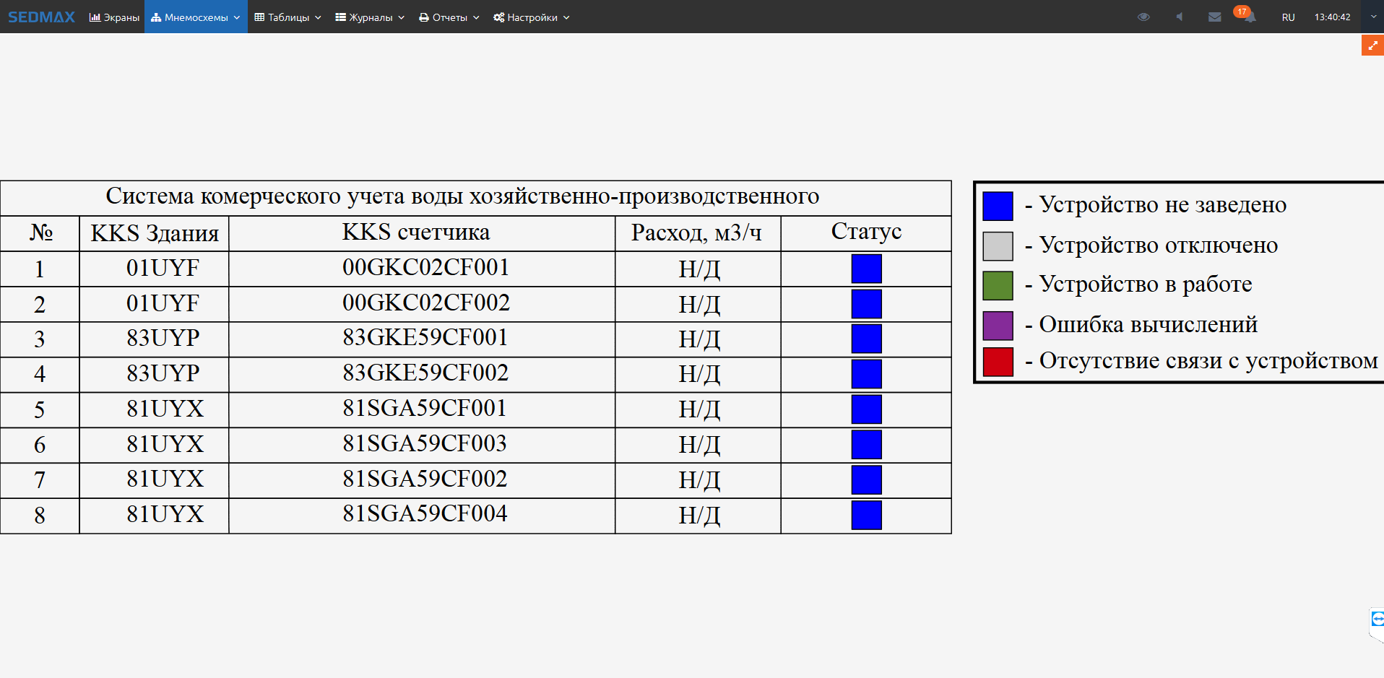Viewport: 1384px width, 678px height.
Task: Click the orange fullscreen expand button
Action: [1372, 45]
